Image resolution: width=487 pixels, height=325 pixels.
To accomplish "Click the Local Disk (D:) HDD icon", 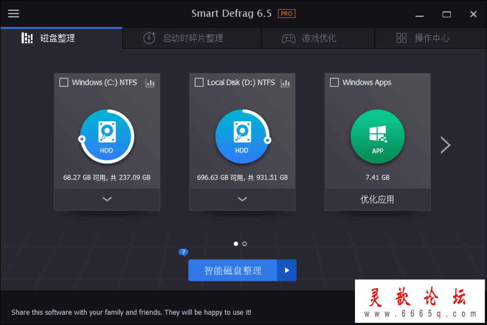I will tap(242, 136).
